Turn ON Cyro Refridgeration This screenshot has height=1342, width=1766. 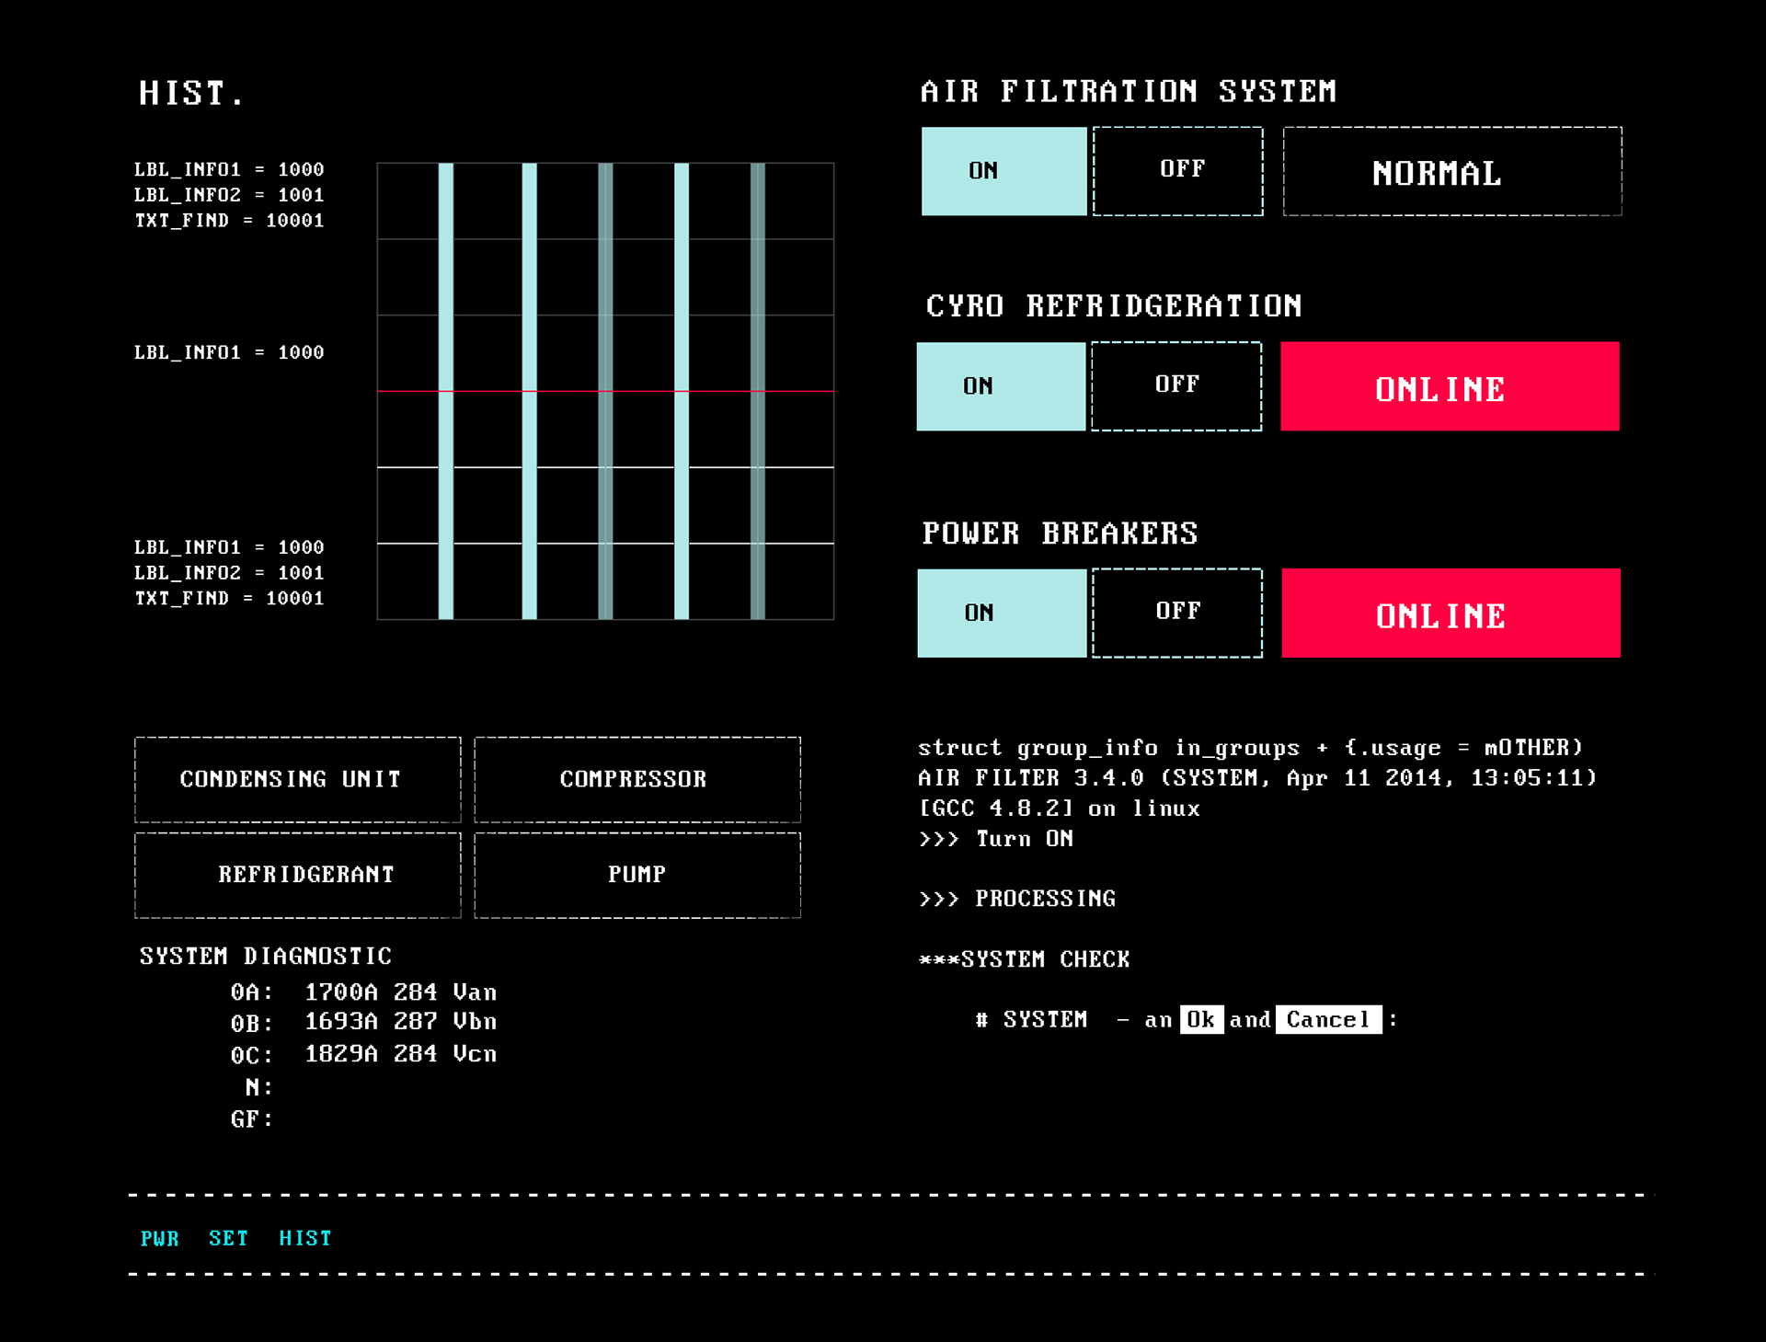[x=1001, y=386]
